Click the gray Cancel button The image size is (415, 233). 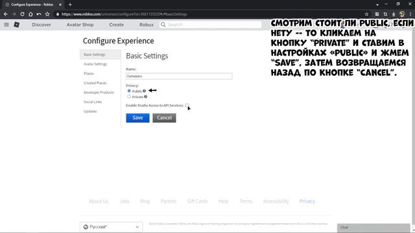(x=164, y=118)
